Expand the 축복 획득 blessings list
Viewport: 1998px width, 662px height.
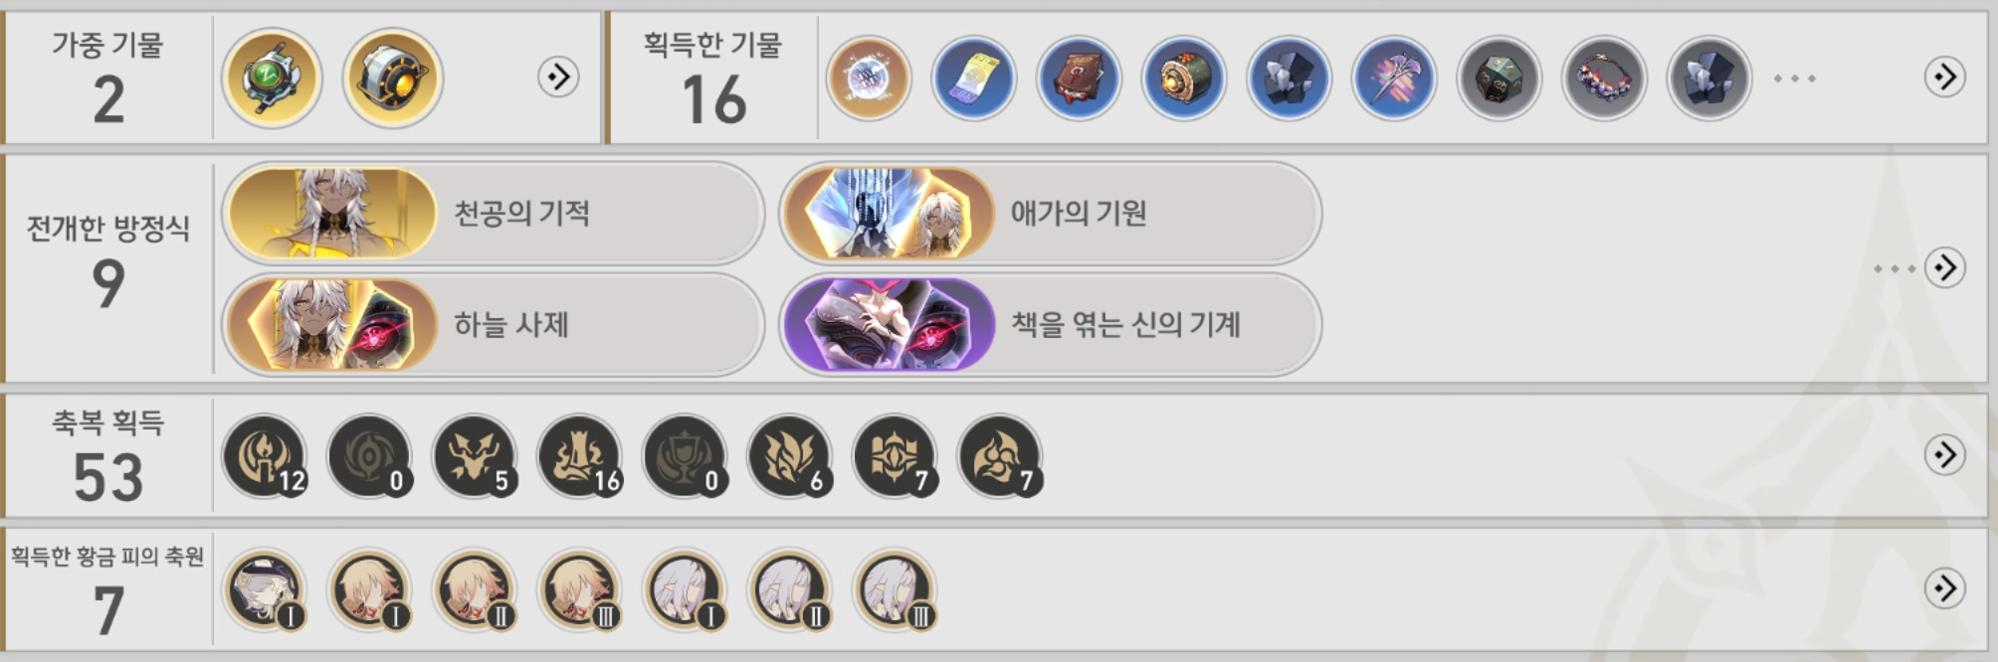1944,454
